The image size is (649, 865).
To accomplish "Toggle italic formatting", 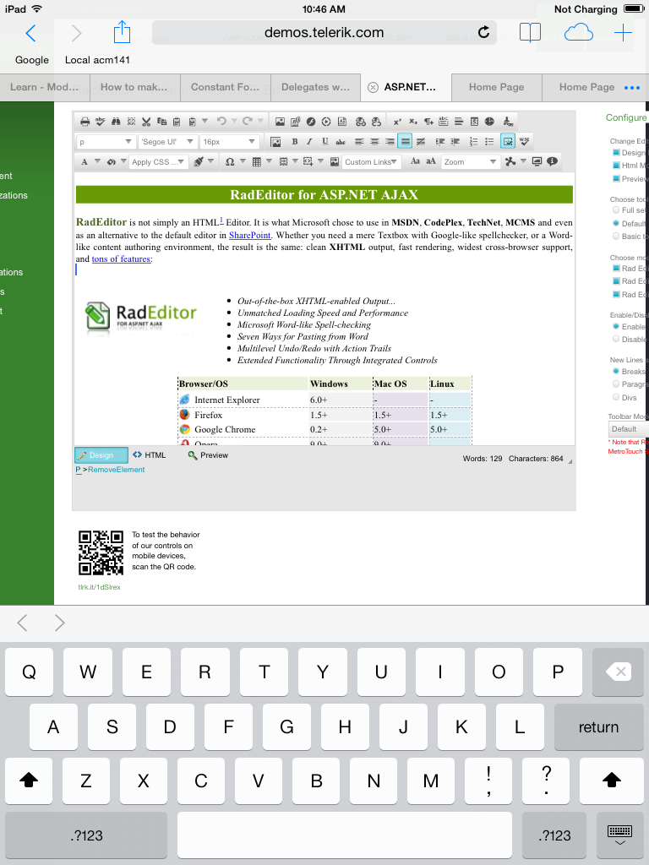I will click(x=309, y=142).
